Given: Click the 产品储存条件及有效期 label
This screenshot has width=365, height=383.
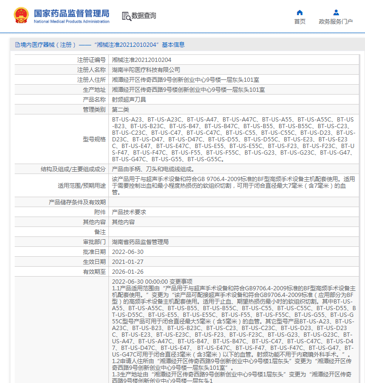Looking at the screenshot, I should (x=77, y=202).
